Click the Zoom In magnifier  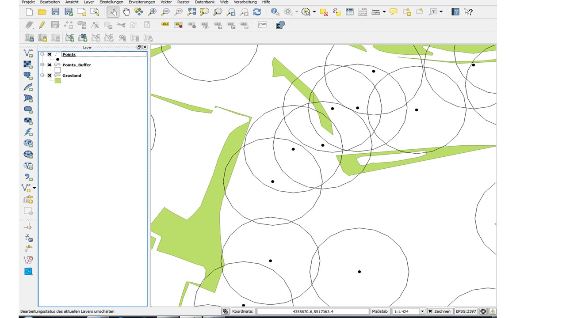pyautogui.click(x=153, y=12)
